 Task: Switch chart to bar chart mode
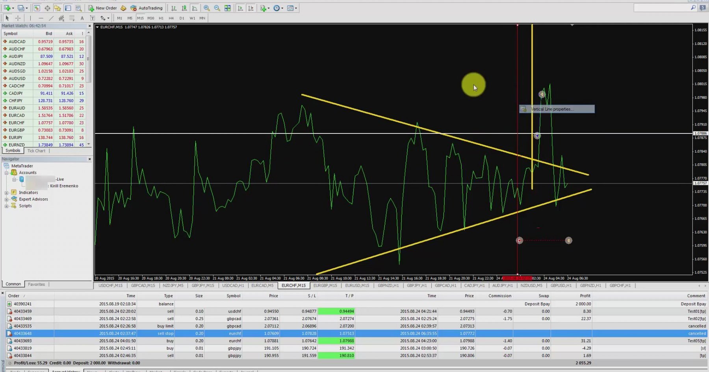click(174, 8)
